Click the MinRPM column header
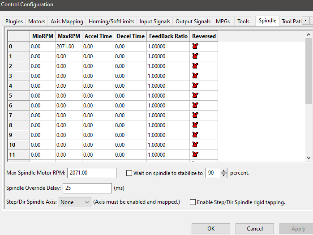 tap(43, 36)
